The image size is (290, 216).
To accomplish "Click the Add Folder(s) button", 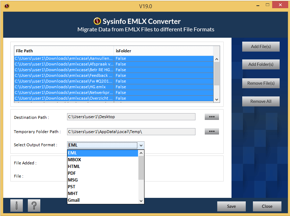I will (x=261, y=64).
